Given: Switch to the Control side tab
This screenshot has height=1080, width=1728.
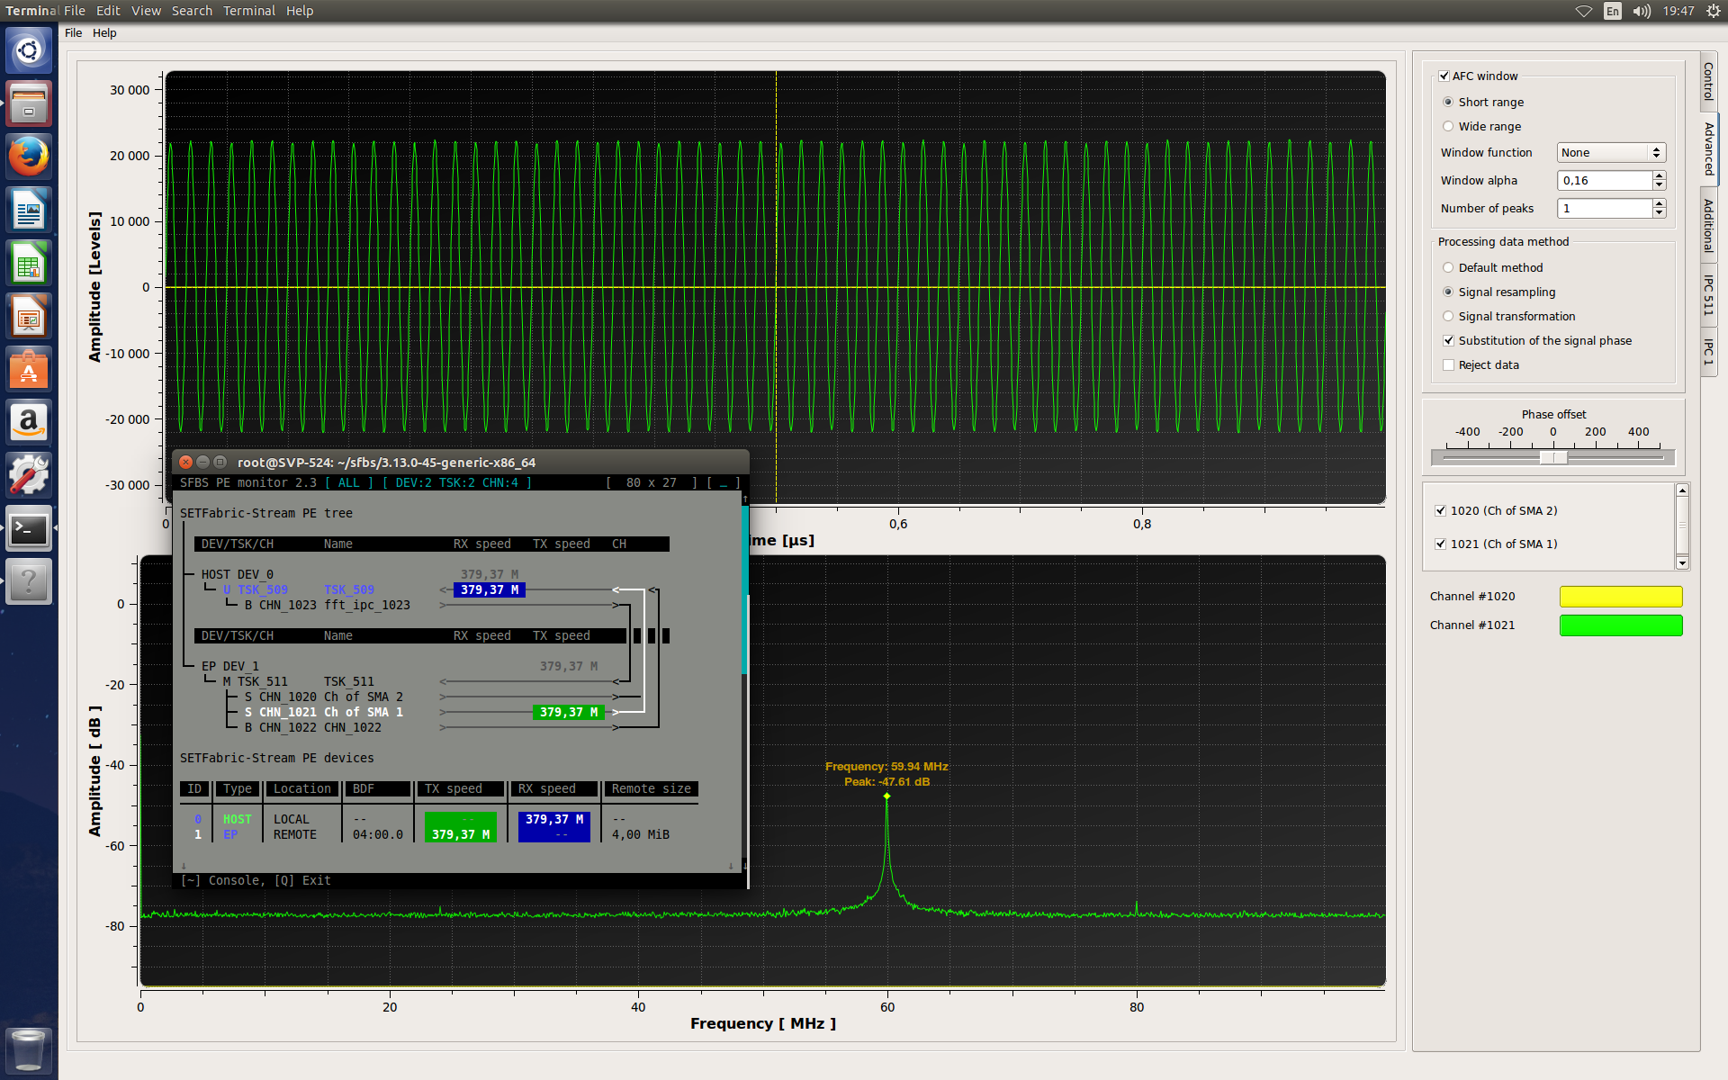Looking at the screenshot, I should pos(1708,81).
